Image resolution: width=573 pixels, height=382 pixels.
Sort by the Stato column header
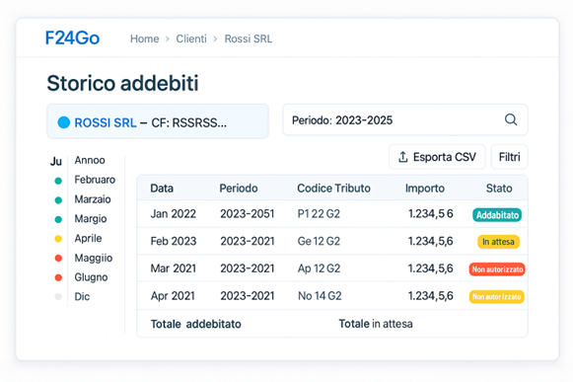pos(499,189)
